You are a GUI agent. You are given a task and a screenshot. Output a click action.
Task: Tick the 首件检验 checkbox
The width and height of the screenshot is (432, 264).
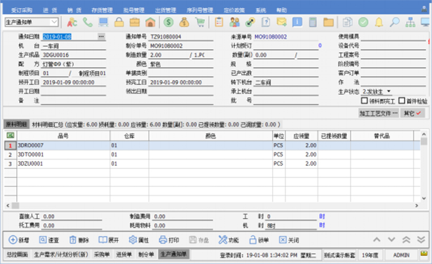[401, 100]
